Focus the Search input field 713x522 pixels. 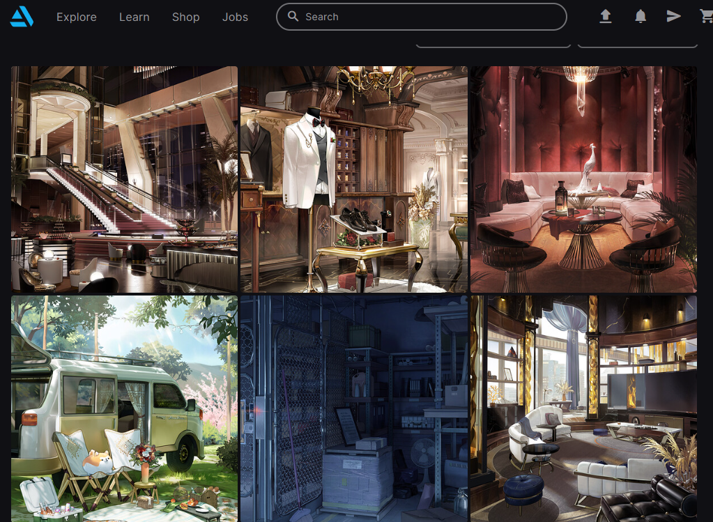pos(422,17)
